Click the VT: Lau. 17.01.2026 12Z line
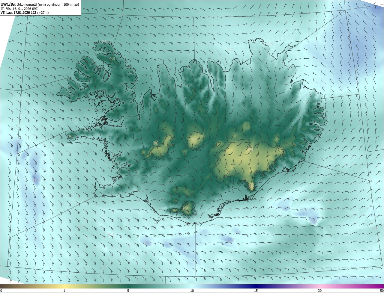This screenshot has height=293, width=384. click(25, 13)
